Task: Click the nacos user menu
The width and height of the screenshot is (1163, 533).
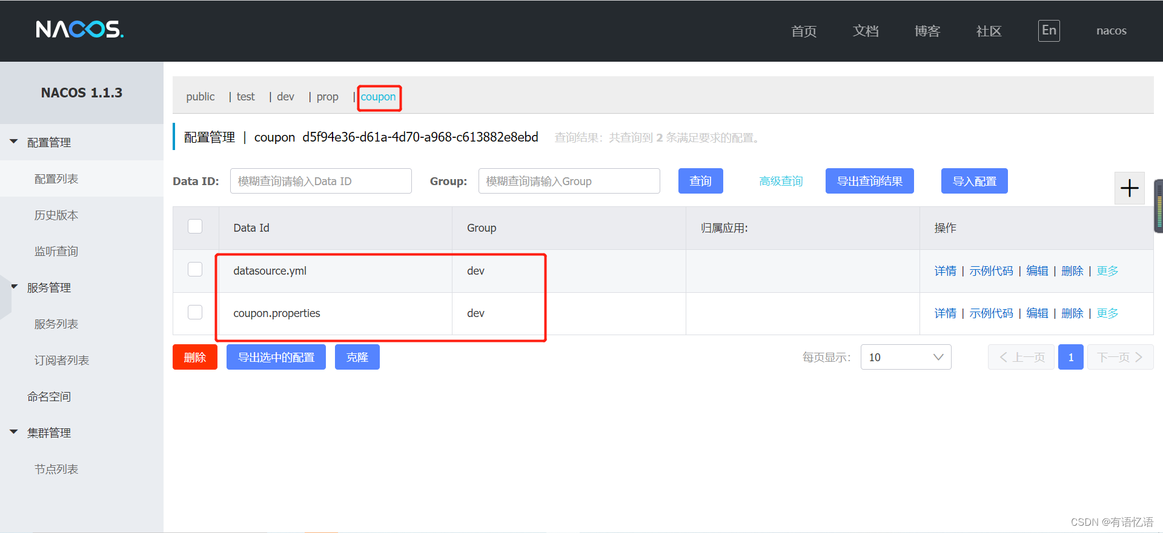Action: click(x=1112, y=31)
